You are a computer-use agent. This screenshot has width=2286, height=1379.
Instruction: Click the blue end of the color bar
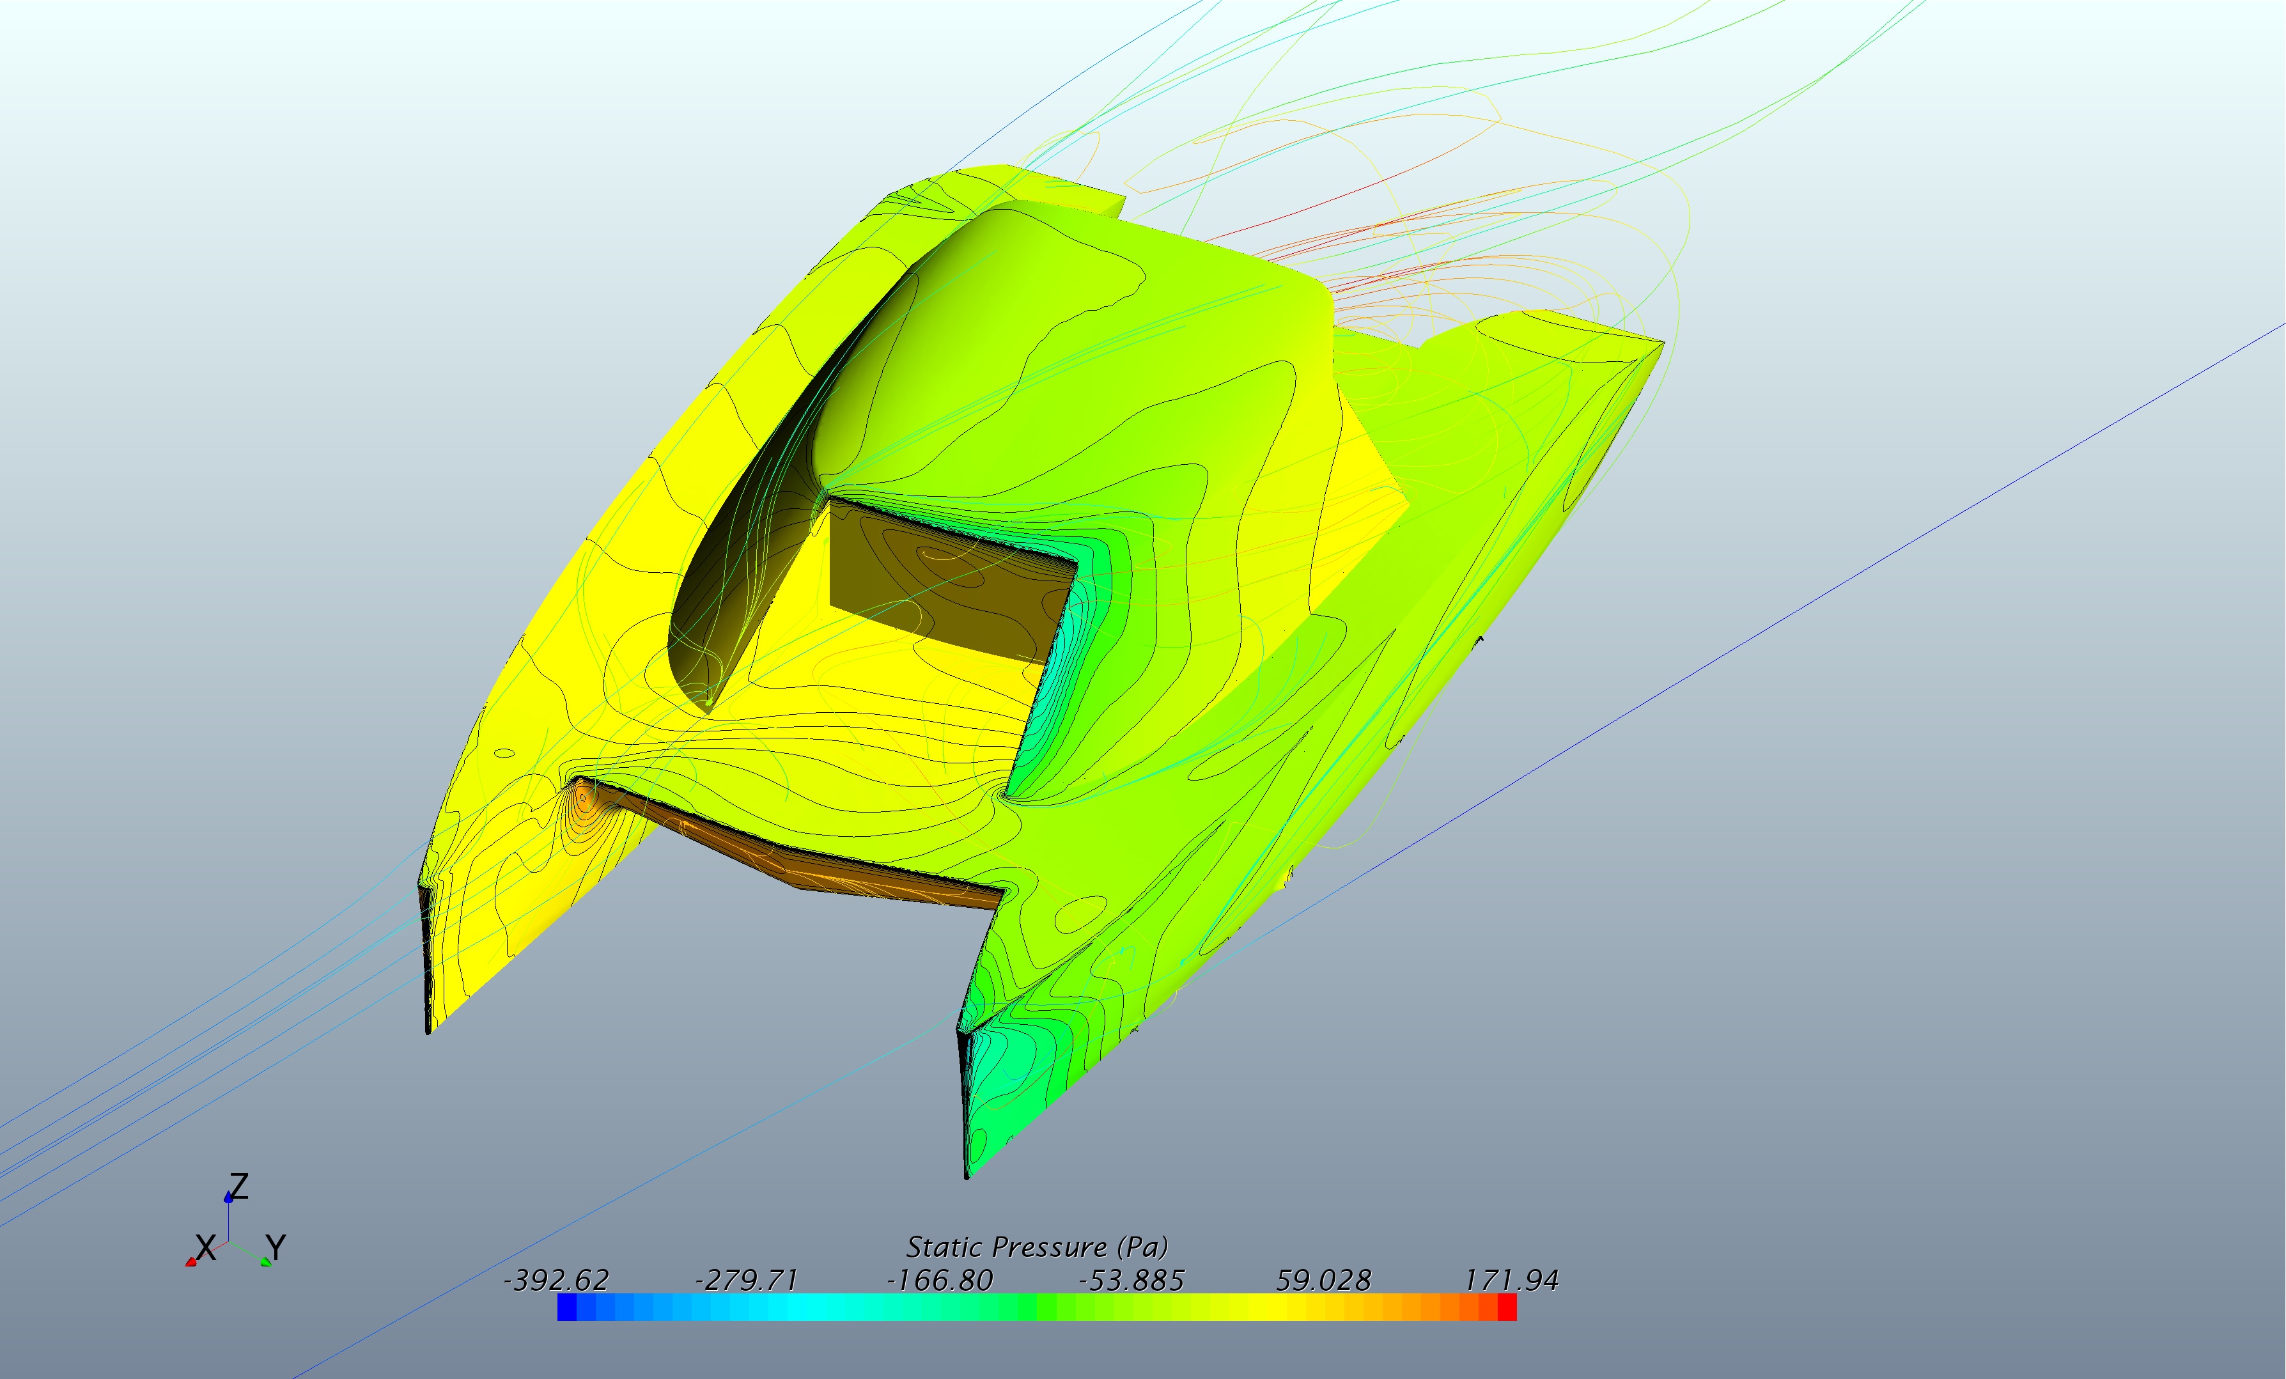point(567,1307)
